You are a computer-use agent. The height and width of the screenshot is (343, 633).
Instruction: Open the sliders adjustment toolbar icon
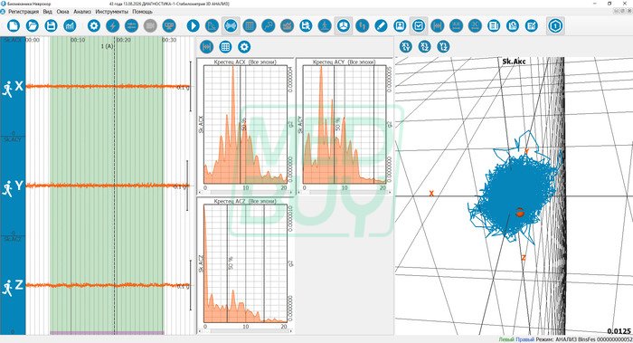pyautogui.click(x=132, y=26)
